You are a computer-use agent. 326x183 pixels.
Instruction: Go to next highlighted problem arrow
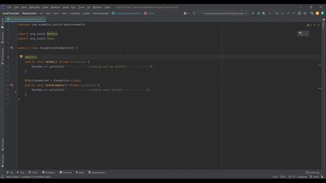click(319, 25)
